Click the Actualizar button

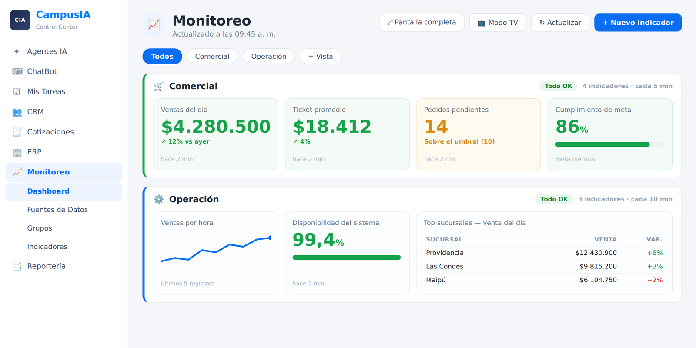[x=560, y=23]
